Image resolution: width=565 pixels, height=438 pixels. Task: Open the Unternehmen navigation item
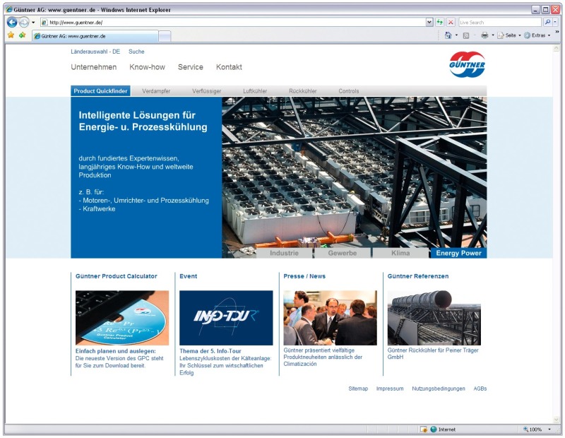coord(94,67)
